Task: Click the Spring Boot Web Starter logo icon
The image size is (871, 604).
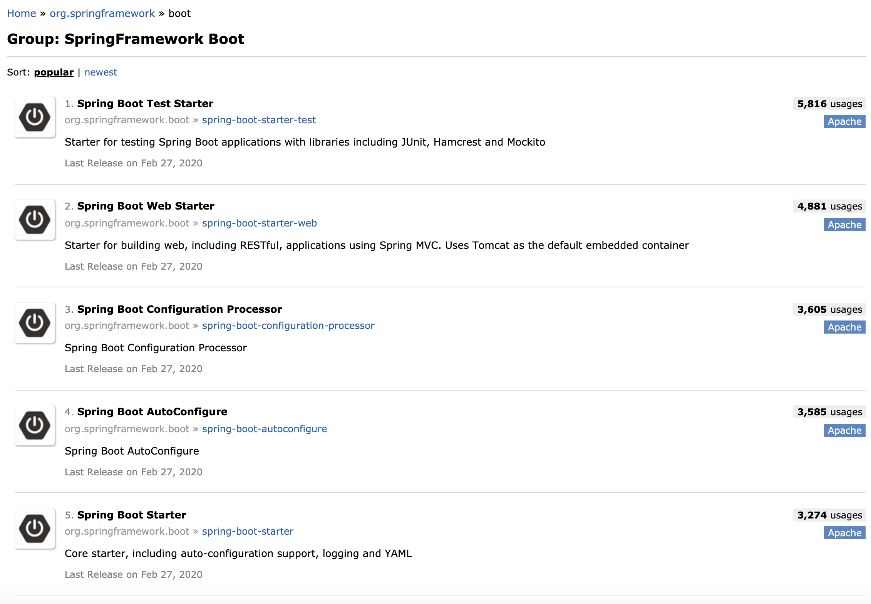Action: click(35, 220)
